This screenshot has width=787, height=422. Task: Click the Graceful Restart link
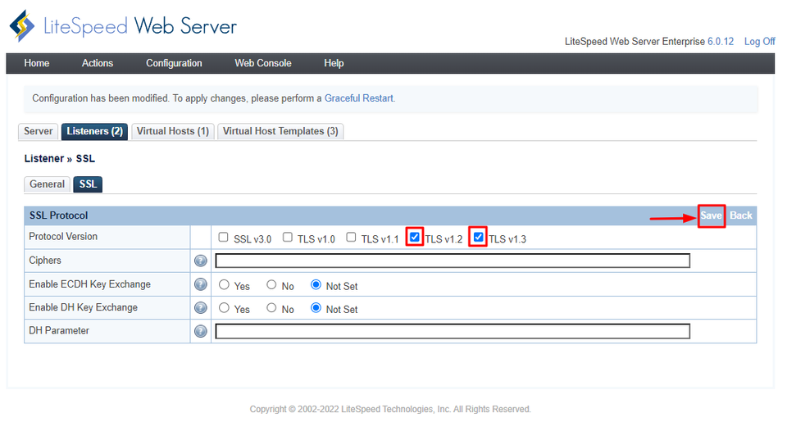click(x=359, y=98)
